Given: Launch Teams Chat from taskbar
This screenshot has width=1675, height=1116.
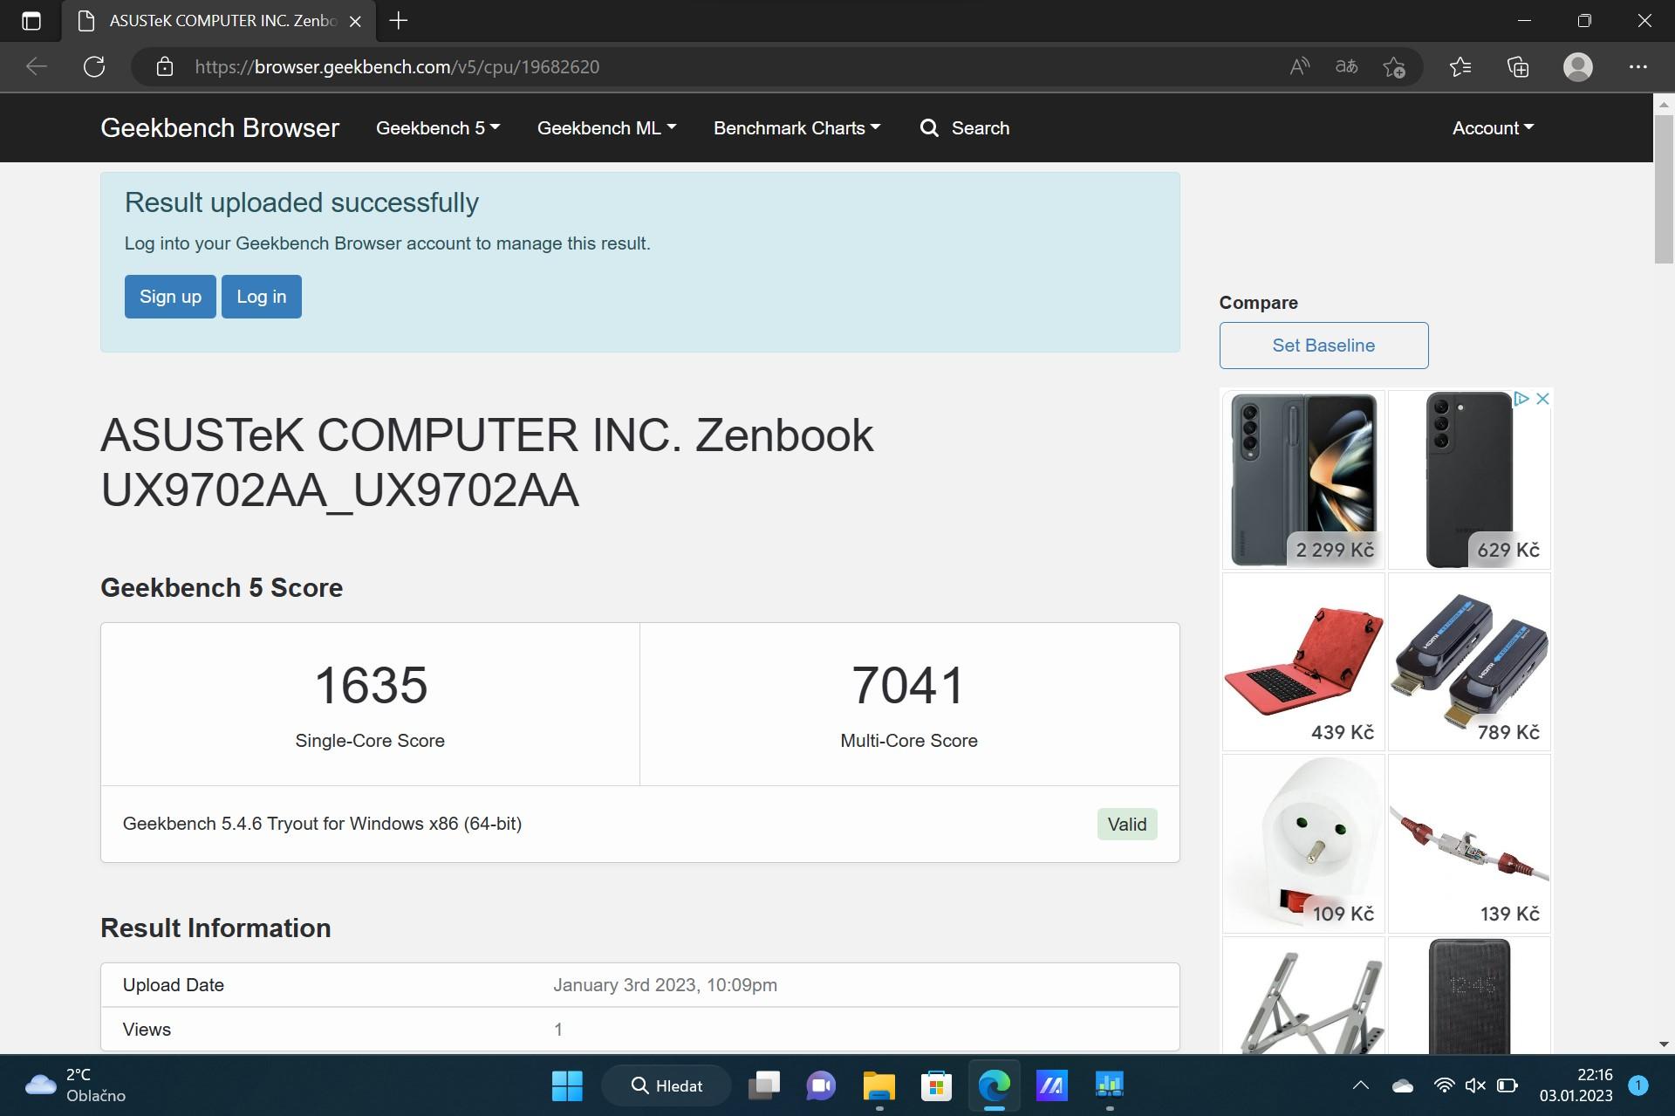Looking at the screenshot, I should point(821,1085).
